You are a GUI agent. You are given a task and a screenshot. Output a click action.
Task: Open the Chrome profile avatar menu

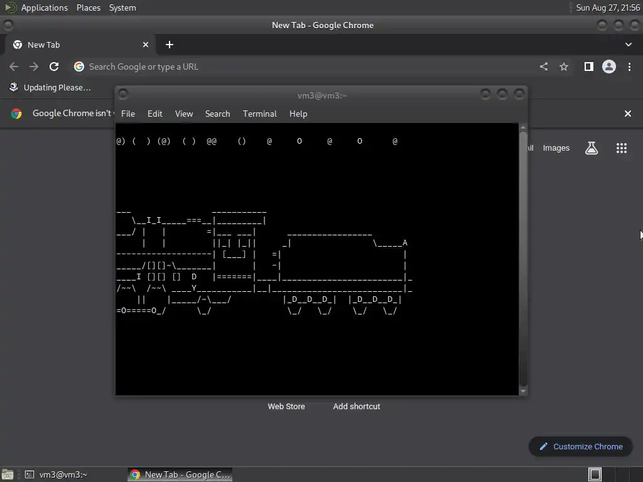[x=609, y=67]
